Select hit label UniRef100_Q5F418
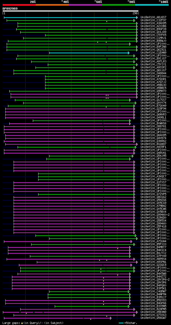Image resolution: width=171 pixels, height=325 pixels. point(153,226)
